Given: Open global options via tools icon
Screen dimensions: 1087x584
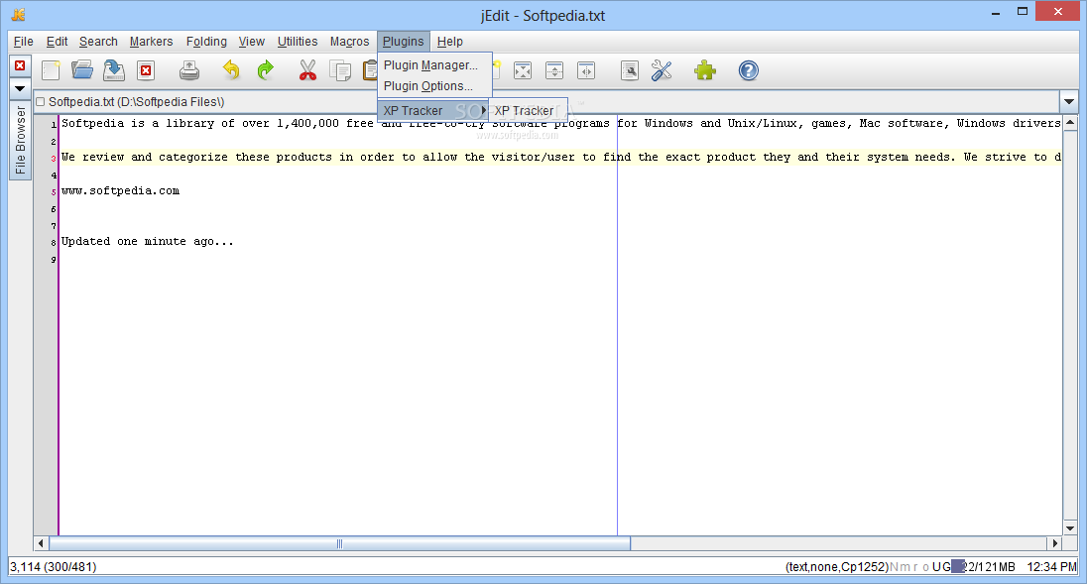Looking at the screenshot, I should pyautogui.click(x=662, y=70).
